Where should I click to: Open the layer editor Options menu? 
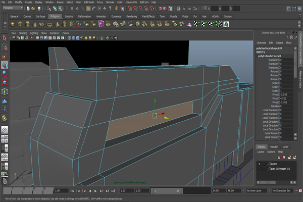271,152
